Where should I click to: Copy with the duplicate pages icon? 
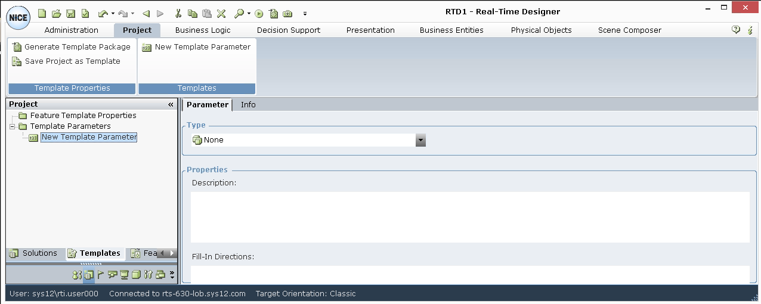192,13
